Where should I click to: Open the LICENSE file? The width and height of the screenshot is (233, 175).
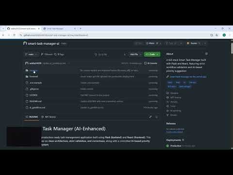(33, 95)
